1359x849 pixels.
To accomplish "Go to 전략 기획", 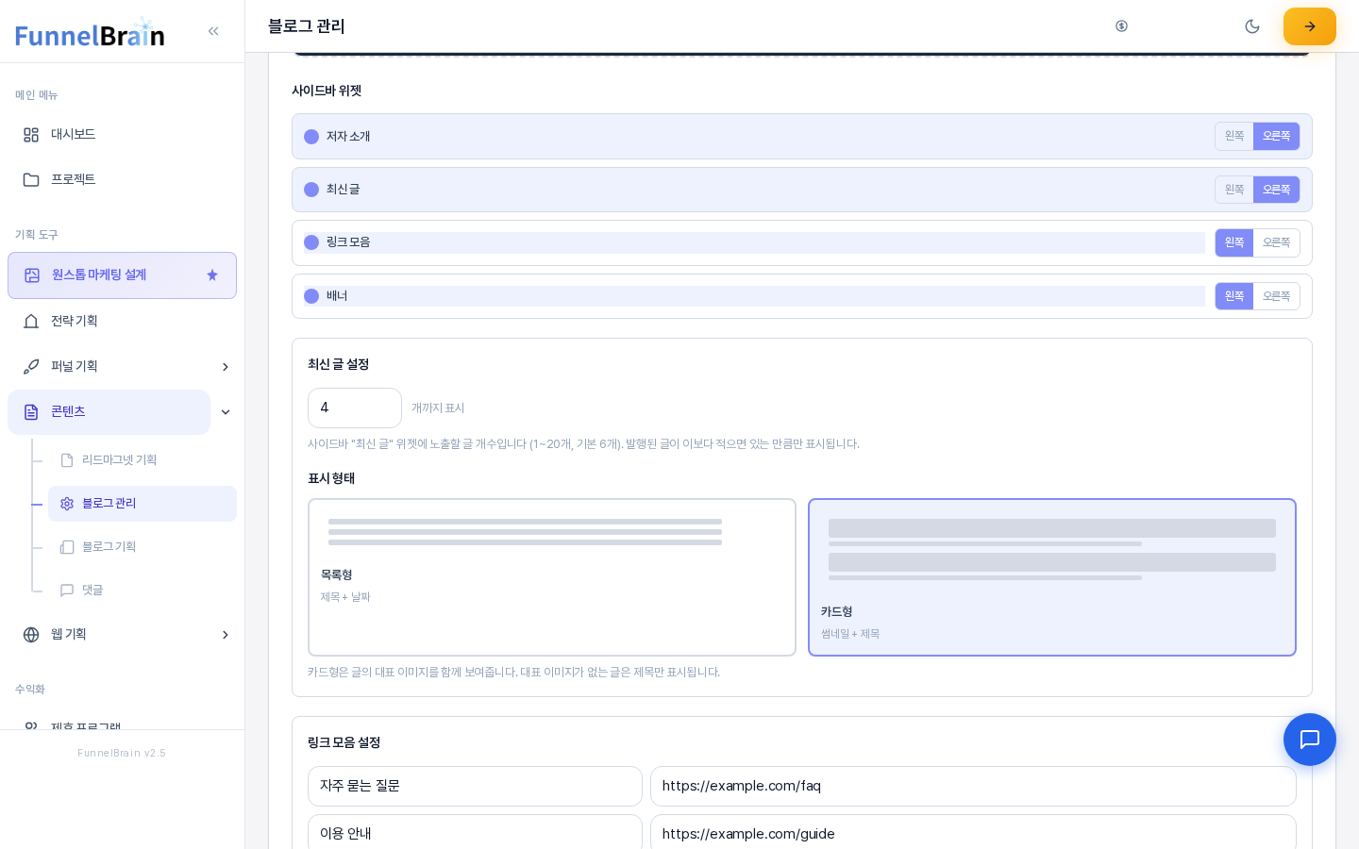I will (123, 322).
